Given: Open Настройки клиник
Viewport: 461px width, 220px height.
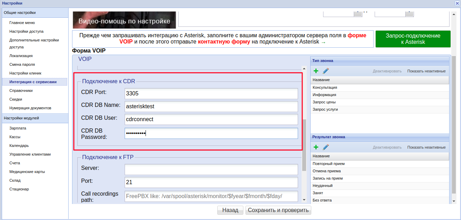Looking at the screenshot, I should (25, 73).
